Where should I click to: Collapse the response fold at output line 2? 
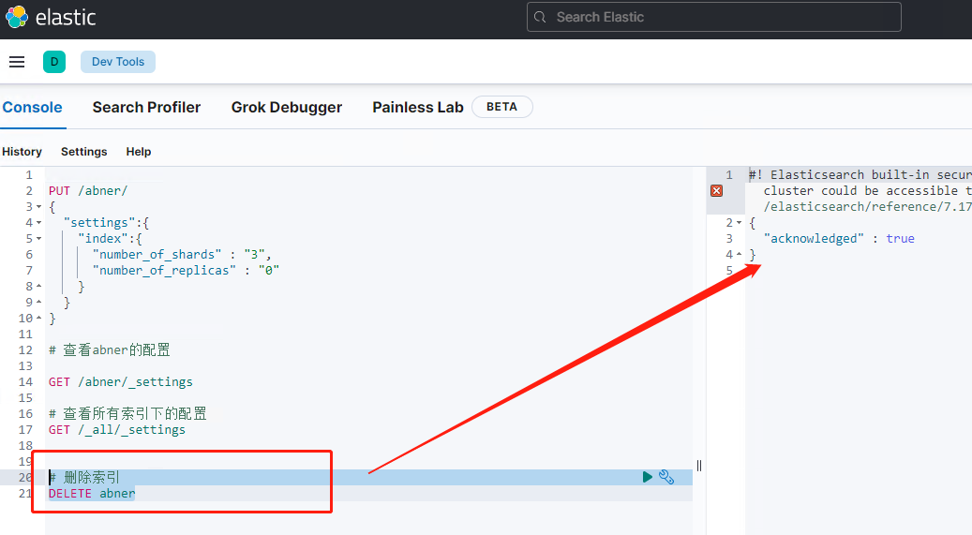point(739,223)
